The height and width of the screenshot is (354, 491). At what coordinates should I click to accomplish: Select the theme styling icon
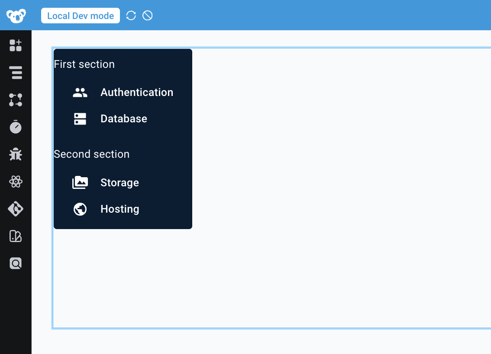pos(16,236)
